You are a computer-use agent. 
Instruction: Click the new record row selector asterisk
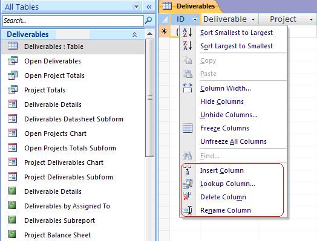[x=165, y=31]
